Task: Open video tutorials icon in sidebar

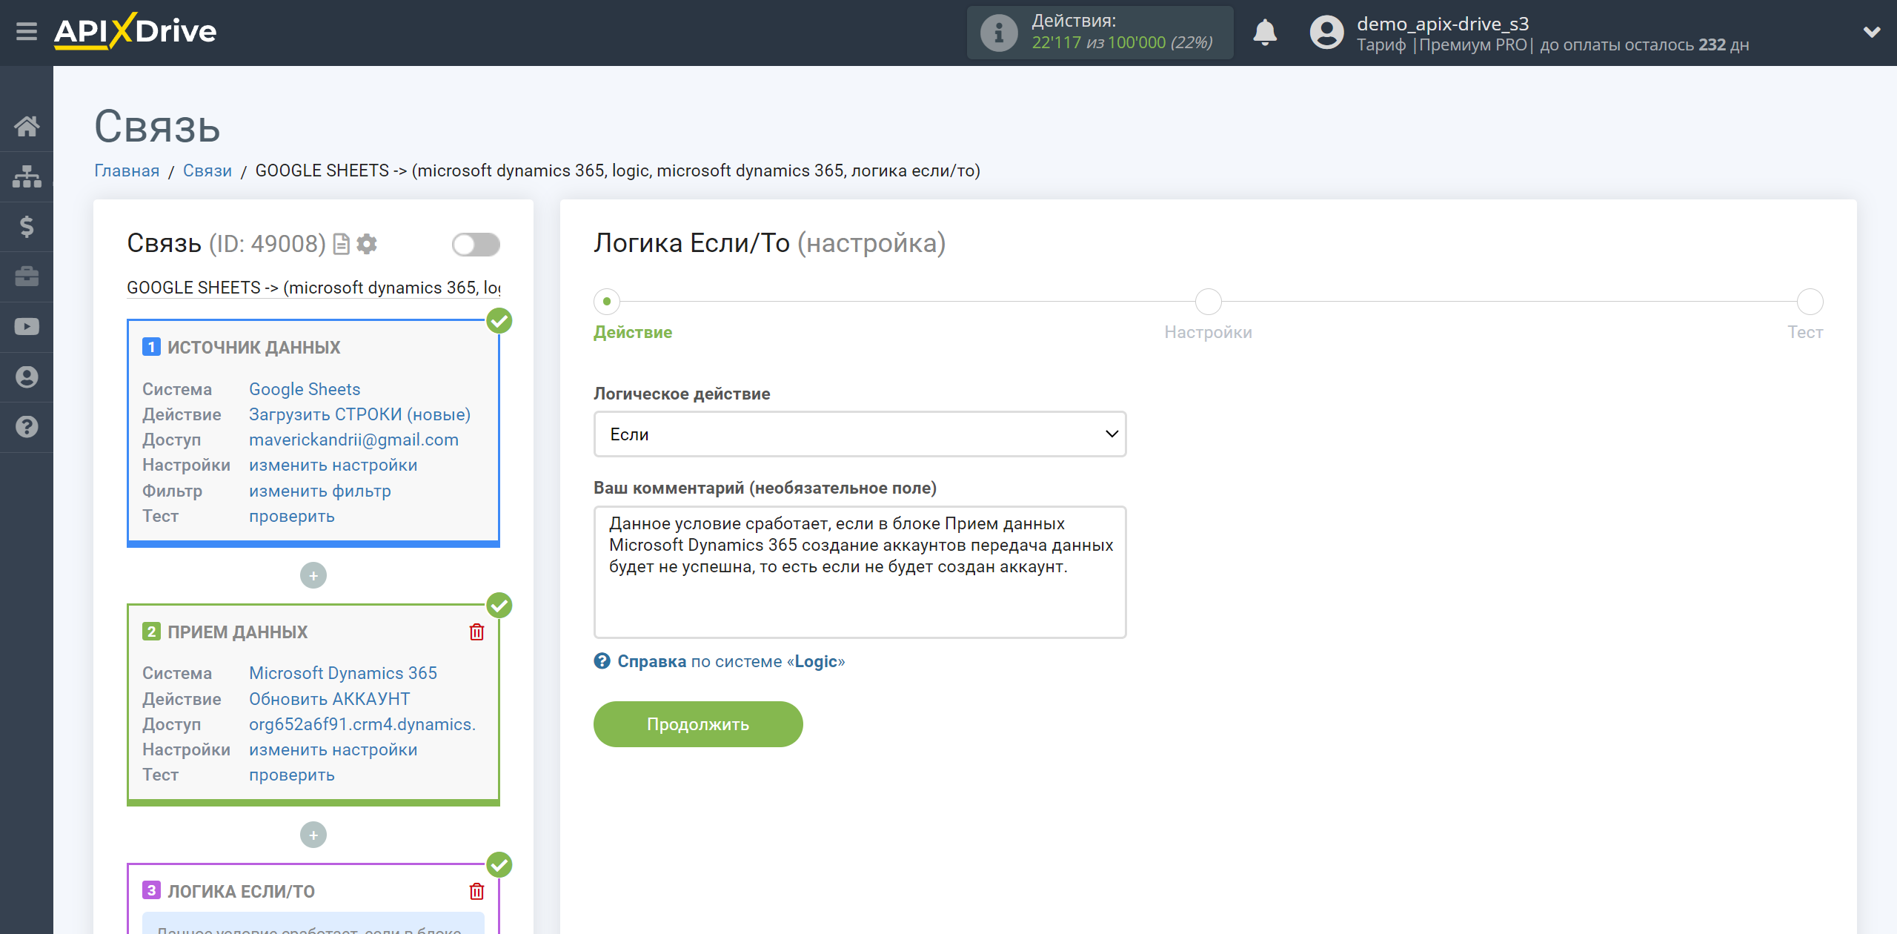Action: point(27,326)
